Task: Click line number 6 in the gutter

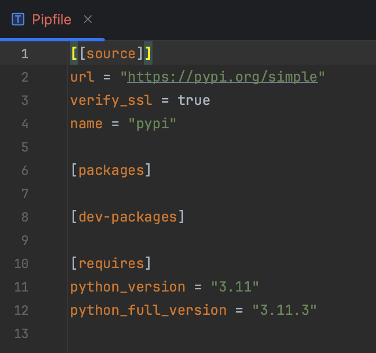Action: (25, 170)
